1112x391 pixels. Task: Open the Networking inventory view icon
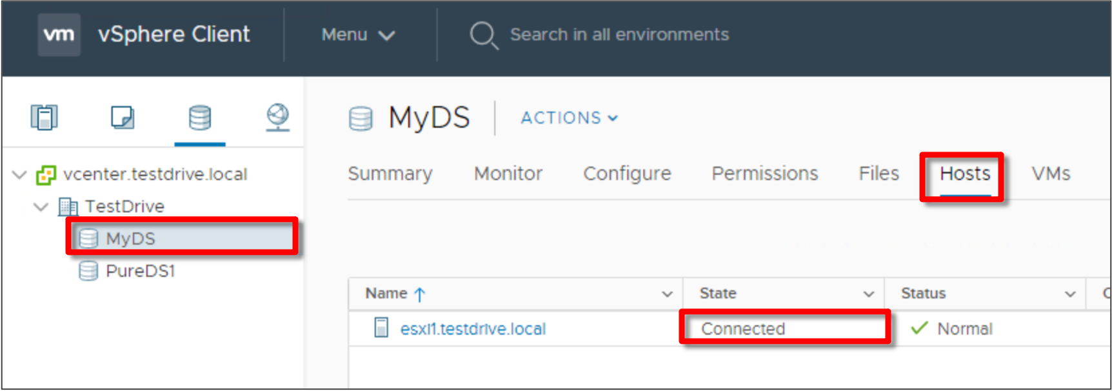coord(278,117)
